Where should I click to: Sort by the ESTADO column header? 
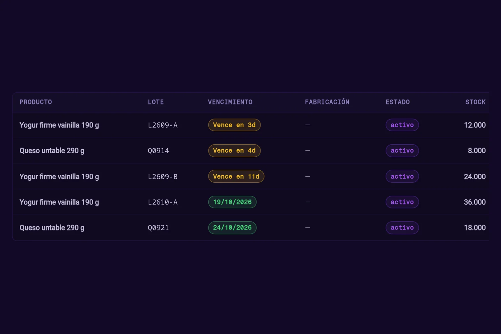pyautogui.click(x=397, y=102)
